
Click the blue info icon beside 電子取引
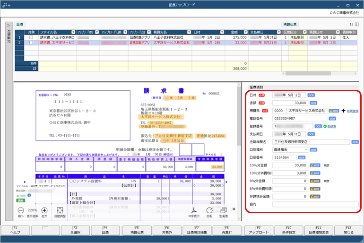[29, 195]
